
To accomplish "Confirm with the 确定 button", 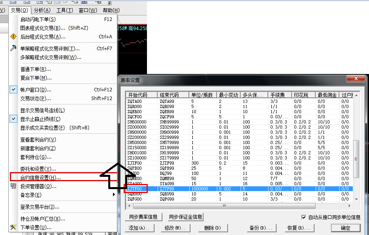I will [345, 228].
